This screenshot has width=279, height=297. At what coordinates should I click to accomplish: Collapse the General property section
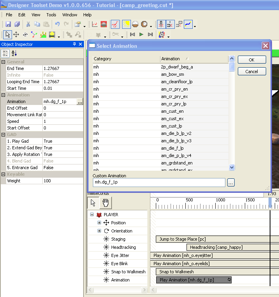coord(3,62)
